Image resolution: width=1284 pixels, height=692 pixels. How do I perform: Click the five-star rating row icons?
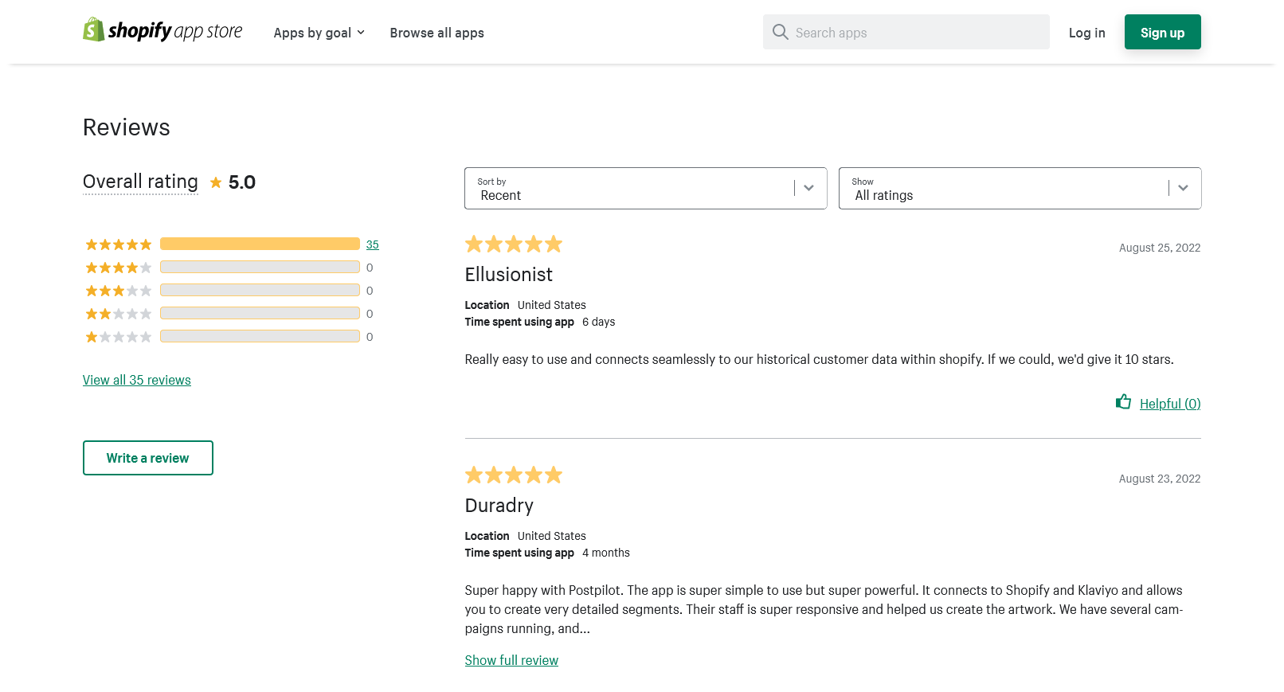(x=118, y=244)
